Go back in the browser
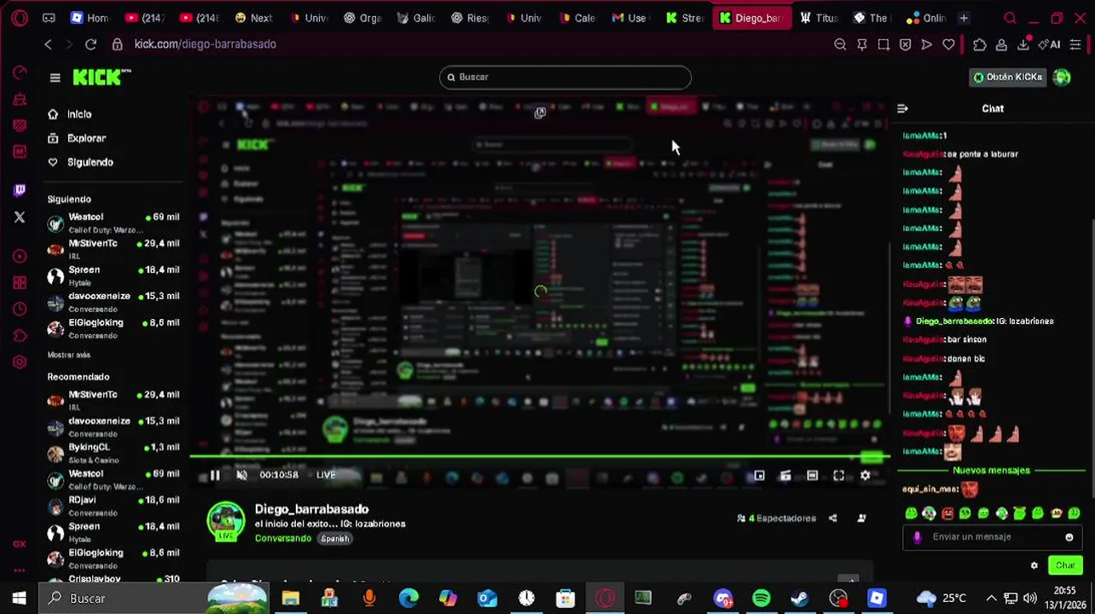 coord(49,44)
